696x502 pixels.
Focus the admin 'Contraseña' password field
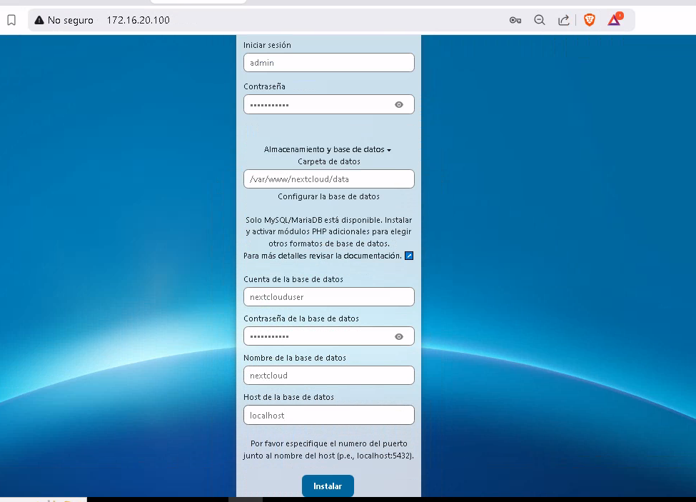[x=329, y=105]
